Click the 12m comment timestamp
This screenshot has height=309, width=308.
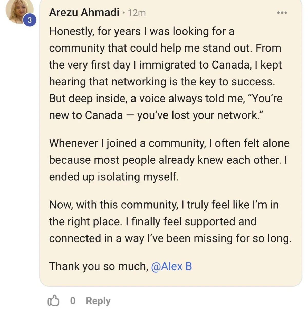point(137,13)
